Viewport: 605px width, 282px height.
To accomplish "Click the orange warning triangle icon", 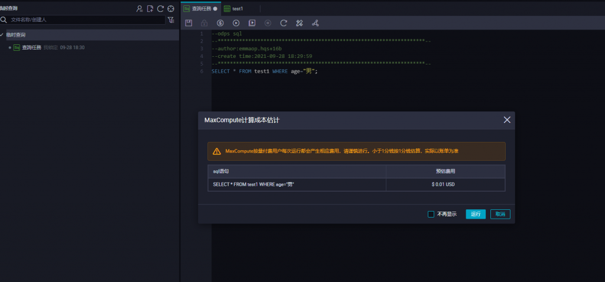I will 217,151.
